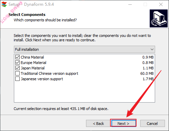Click the Traditional Chinese version support label

coord(49,73)
